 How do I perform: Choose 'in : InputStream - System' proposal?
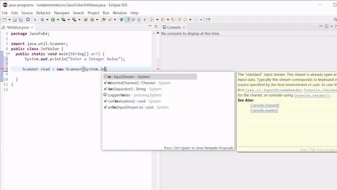150,77
